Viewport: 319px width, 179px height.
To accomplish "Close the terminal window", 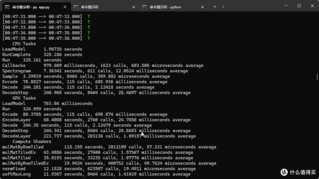I will click(312, 6).
